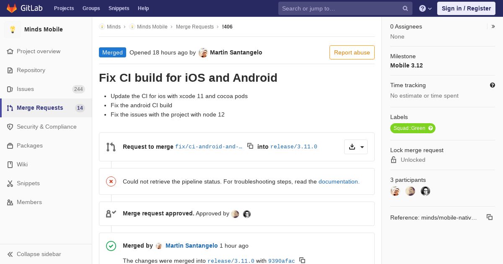Viewport: 503px width, 264px height.
Task: Collapse the right sidebar chevrons
Action: (493, 26)
